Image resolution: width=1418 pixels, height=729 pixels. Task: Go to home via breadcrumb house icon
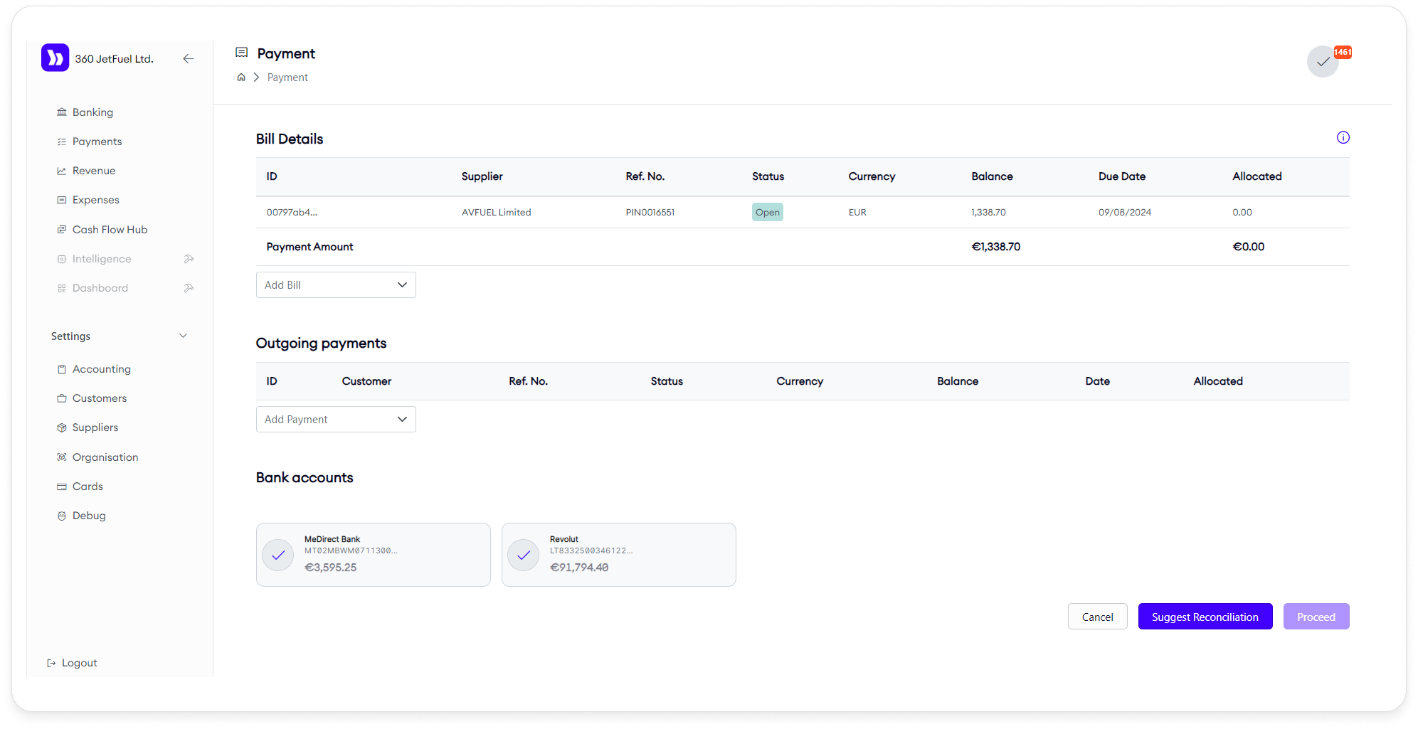coord(241,78)
